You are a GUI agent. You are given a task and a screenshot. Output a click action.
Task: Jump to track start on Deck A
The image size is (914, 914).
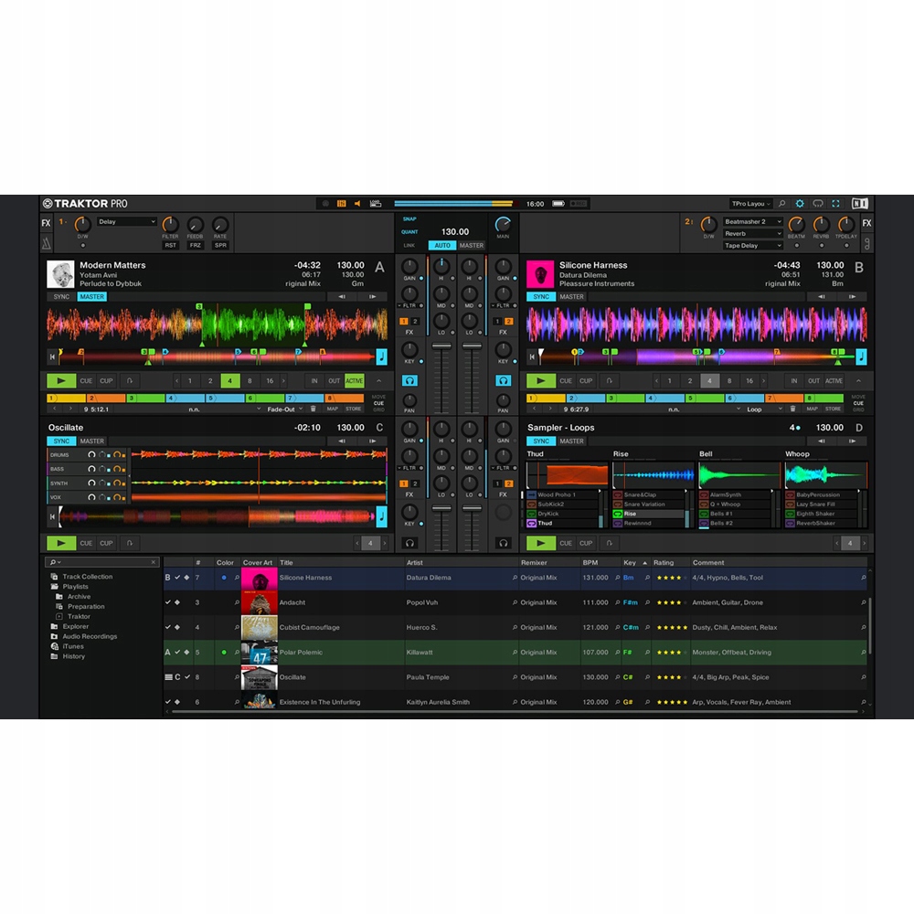click(52, 356)
